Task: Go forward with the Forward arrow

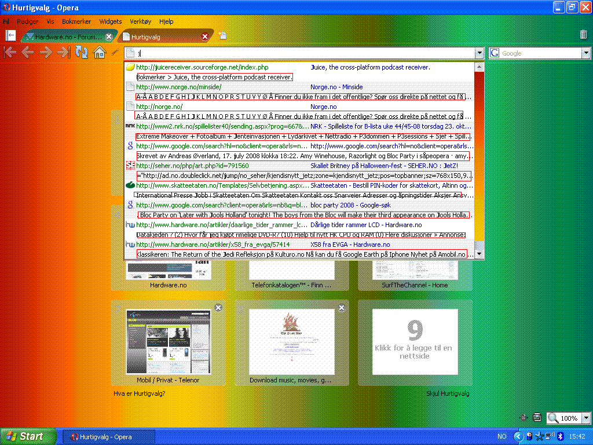Action: pos(46,52)
